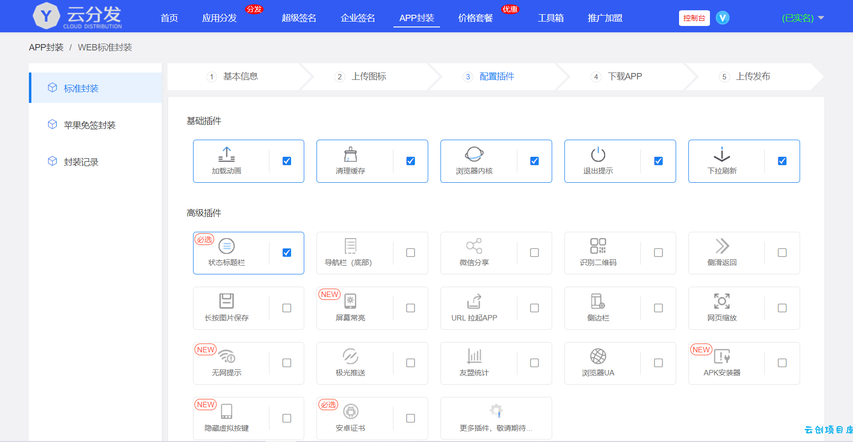Uncheck the 加载动画 checkbox
The height and width of the screenshot is (442, 853).
click(287, 161)
